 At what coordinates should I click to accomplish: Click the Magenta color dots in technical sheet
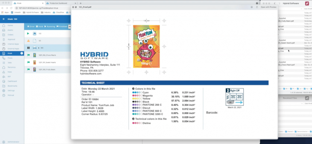tap(137, 96)
